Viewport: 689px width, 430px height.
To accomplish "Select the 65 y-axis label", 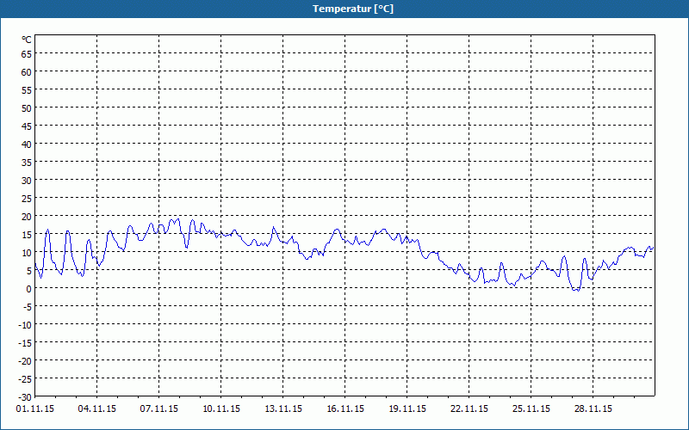I will 27,54.
